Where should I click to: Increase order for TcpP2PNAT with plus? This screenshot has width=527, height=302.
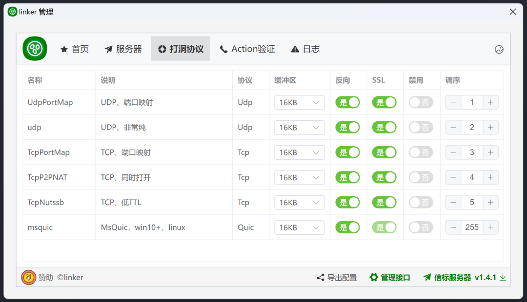(x=490, y=177)
